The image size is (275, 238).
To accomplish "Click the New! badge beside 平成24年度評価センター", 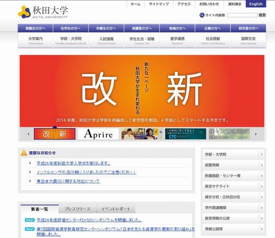I will pos(30,220).
